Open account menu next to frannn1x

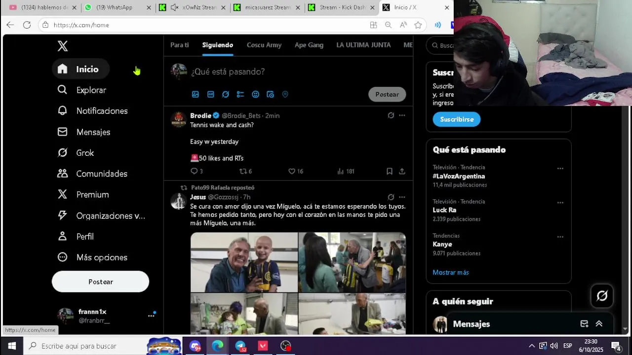[x=151, y=316]
